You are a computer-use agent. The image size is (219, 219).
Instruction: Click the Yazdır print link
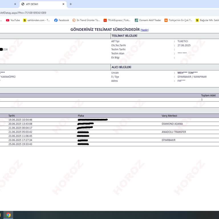point(145,30)
